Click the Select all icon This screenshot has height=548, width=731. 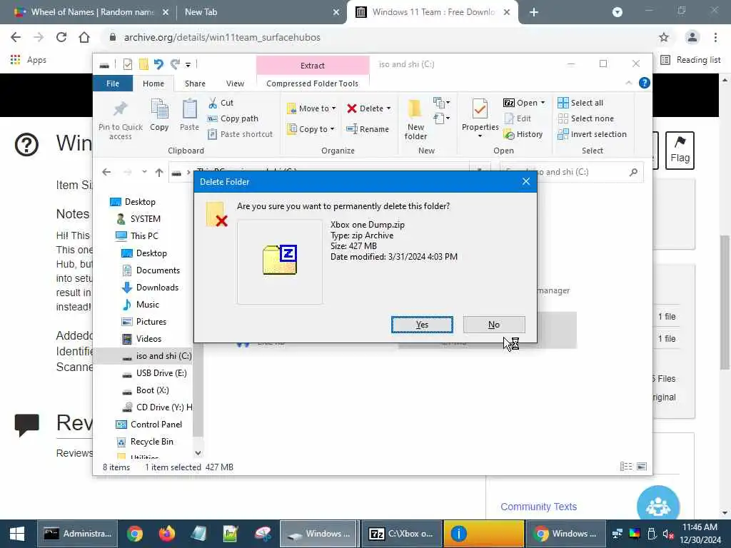(563, 103)
